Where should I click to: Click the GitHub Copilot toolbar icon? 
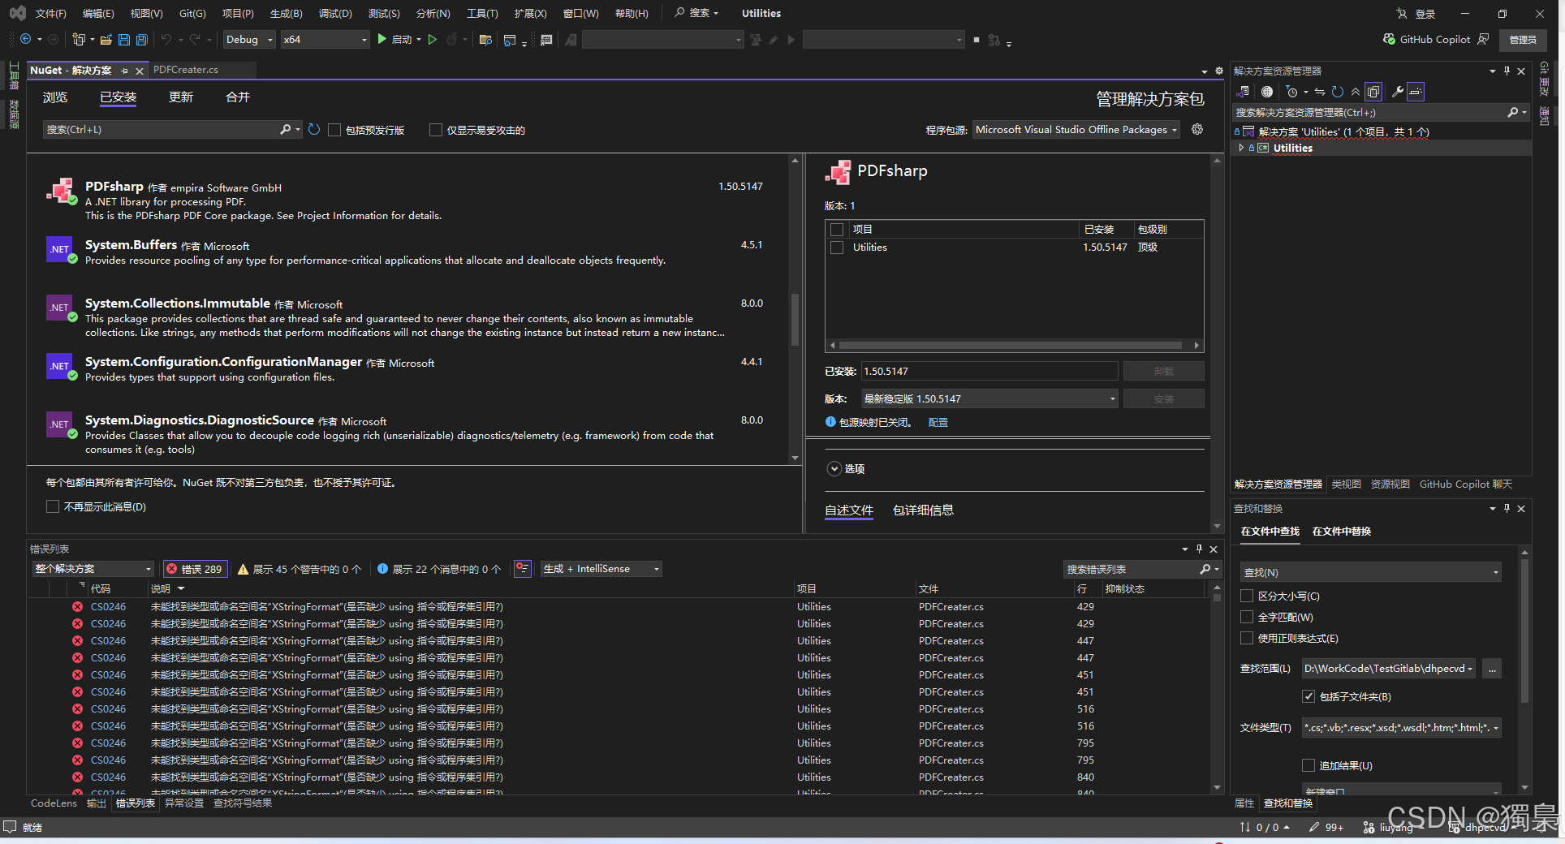click(x=1390, y=39)
